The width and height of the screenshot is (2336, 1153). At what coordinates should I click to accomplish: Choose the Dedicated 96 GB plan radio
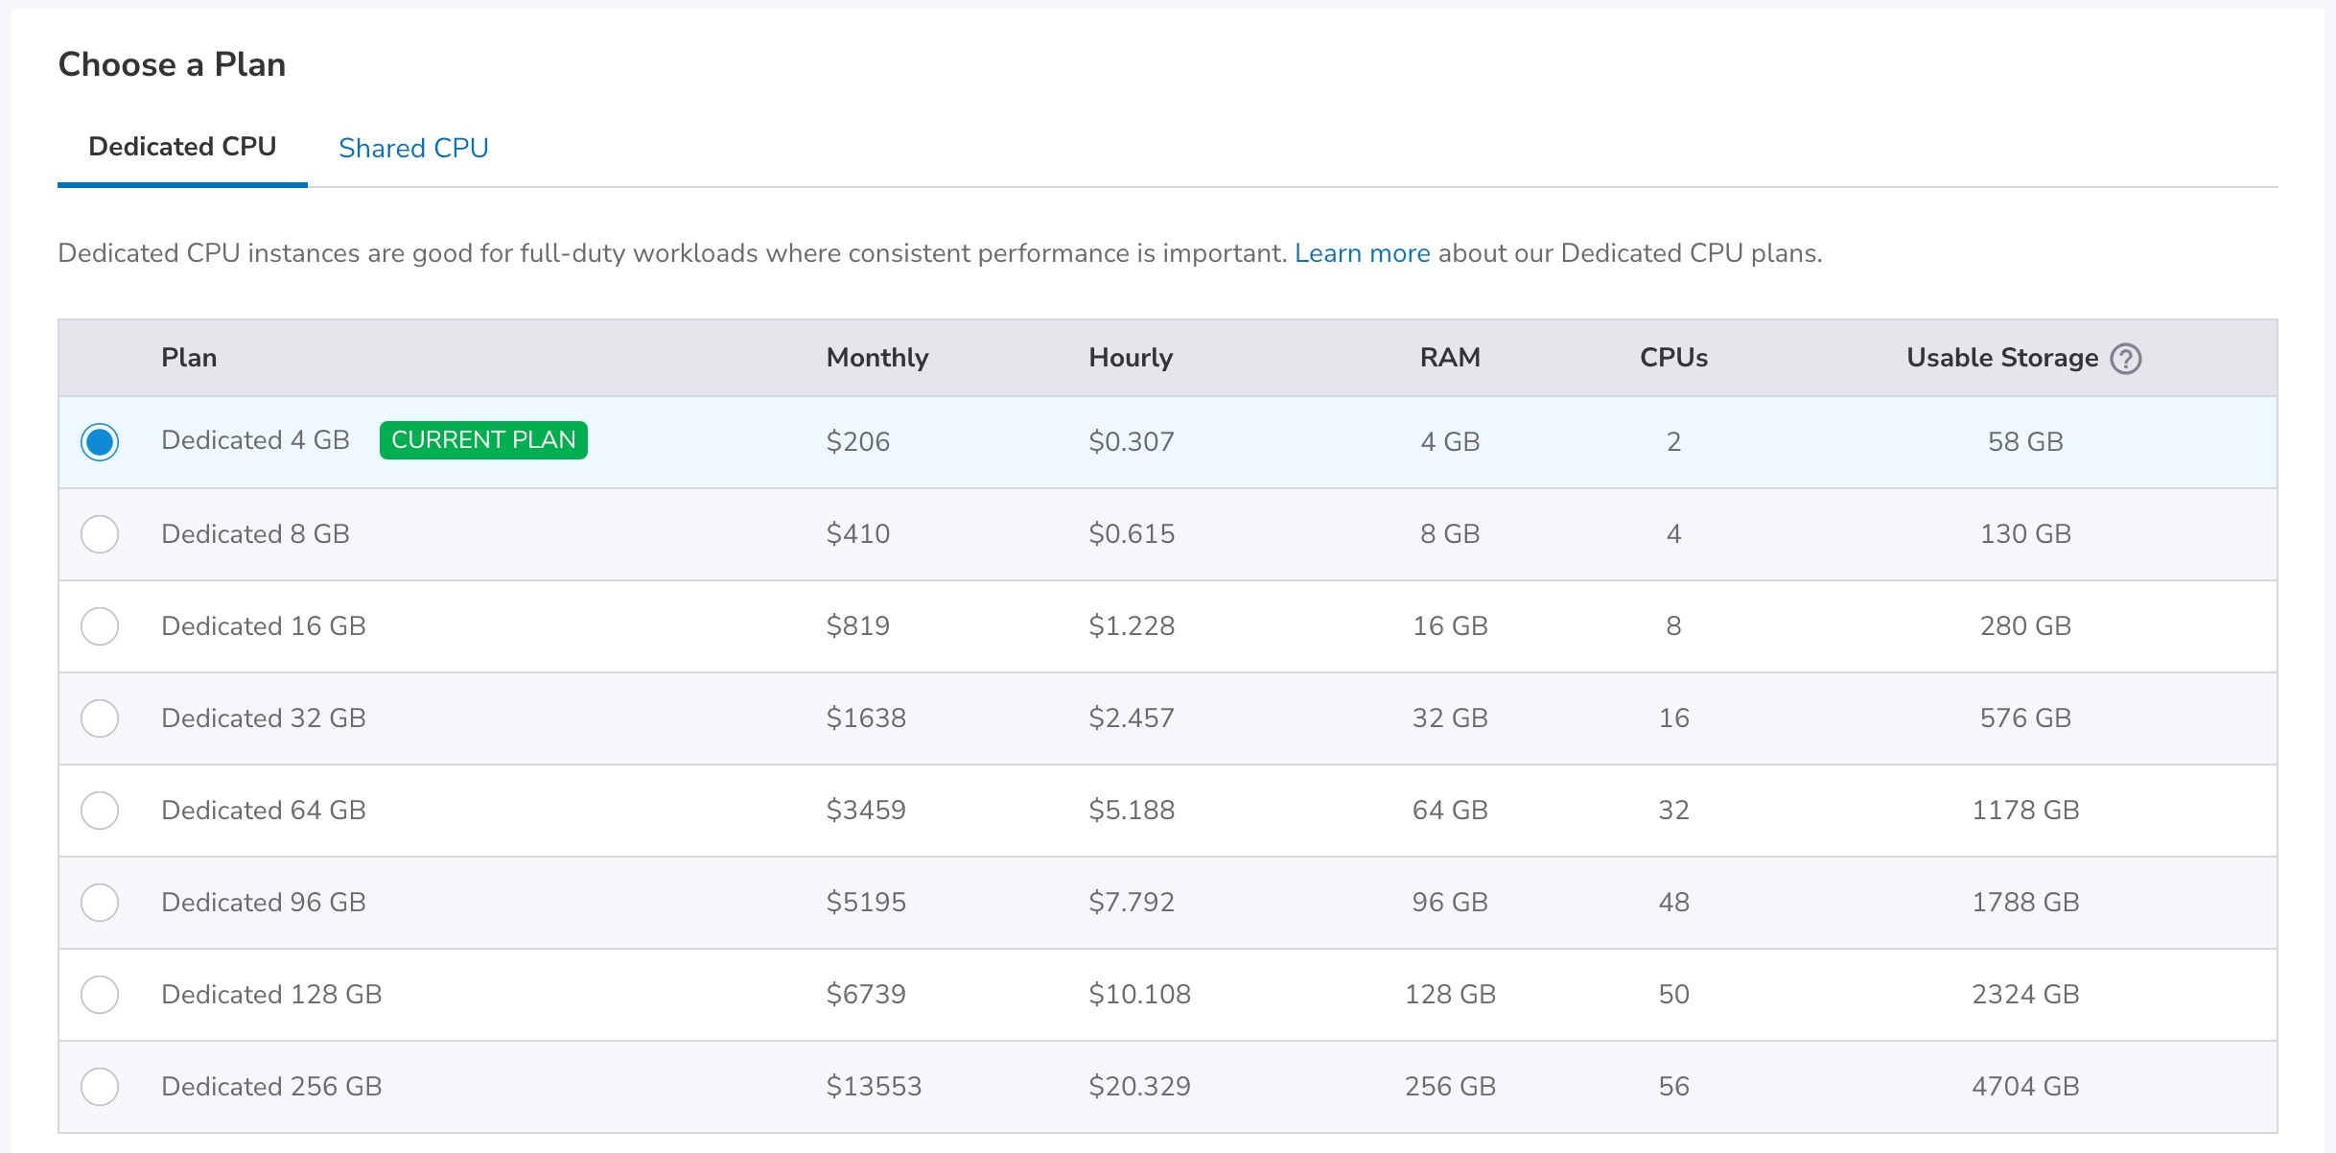(100, 903)
